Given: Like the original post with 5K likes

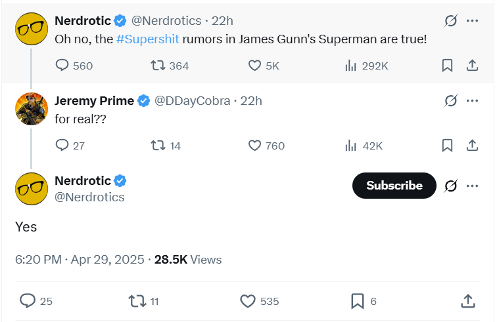Looking at the screenshot, I should point(255,66).
